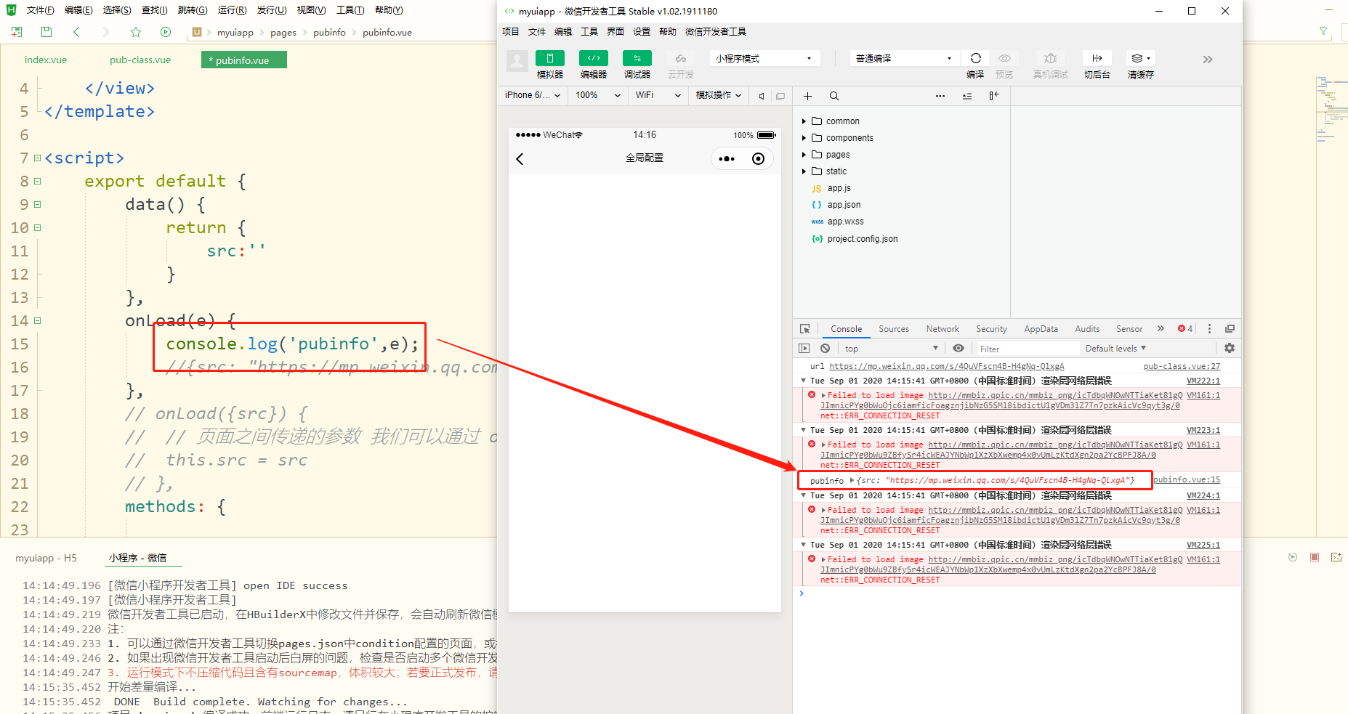
Task: Go back with the green left arrow
Action: click(76, 32)
